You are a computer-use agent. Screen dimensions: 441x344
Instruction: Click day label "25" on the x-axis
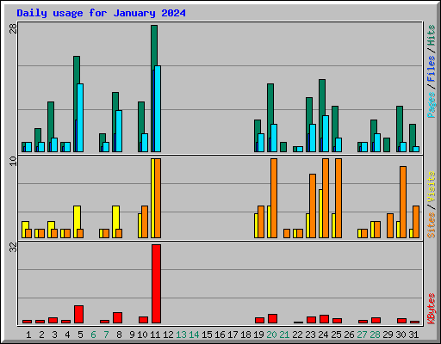click(x=336, y=335)
